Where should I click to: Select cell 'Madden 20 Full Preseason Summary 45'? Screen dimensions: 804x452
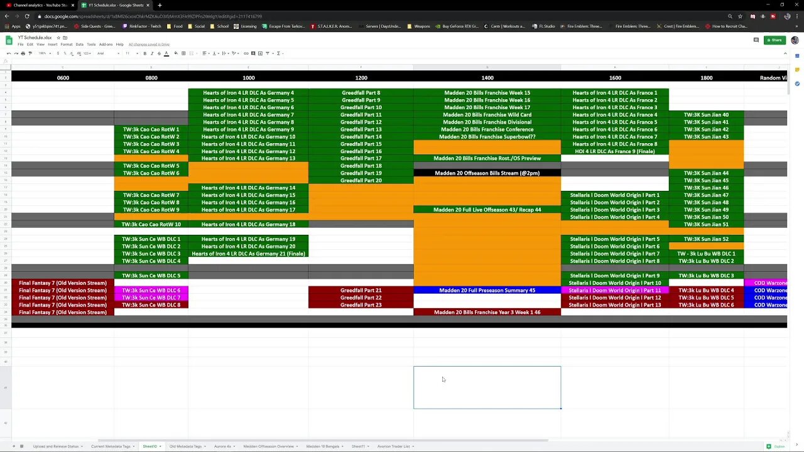pos(487,290)
